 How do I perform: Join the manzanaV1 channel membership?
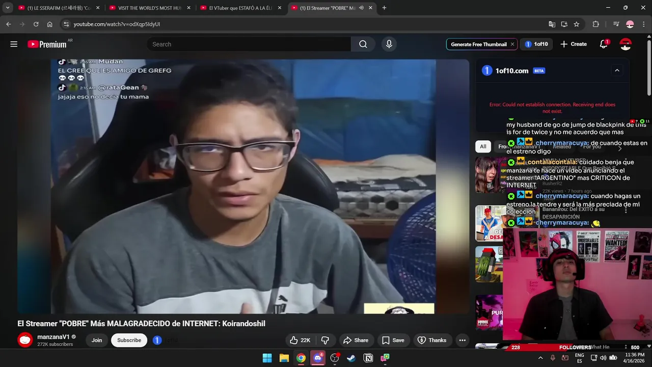click(x=97, y=340)
